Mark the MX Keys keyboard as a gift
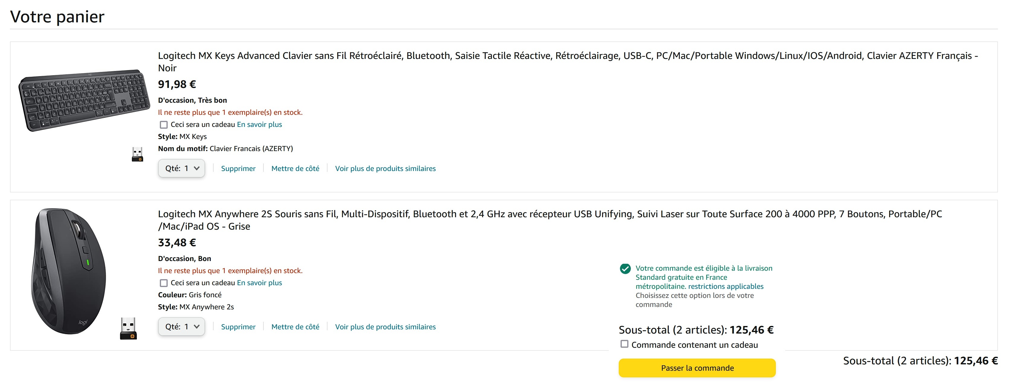Viewport: 1010px width, 384px height. (x=164, y=125)
